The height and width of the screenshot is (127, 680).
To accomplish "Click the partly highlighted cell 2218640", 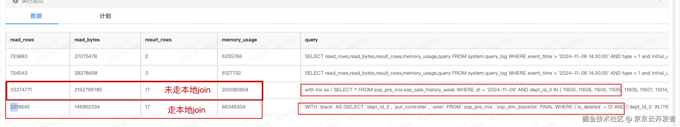I will tap(20, 107).
